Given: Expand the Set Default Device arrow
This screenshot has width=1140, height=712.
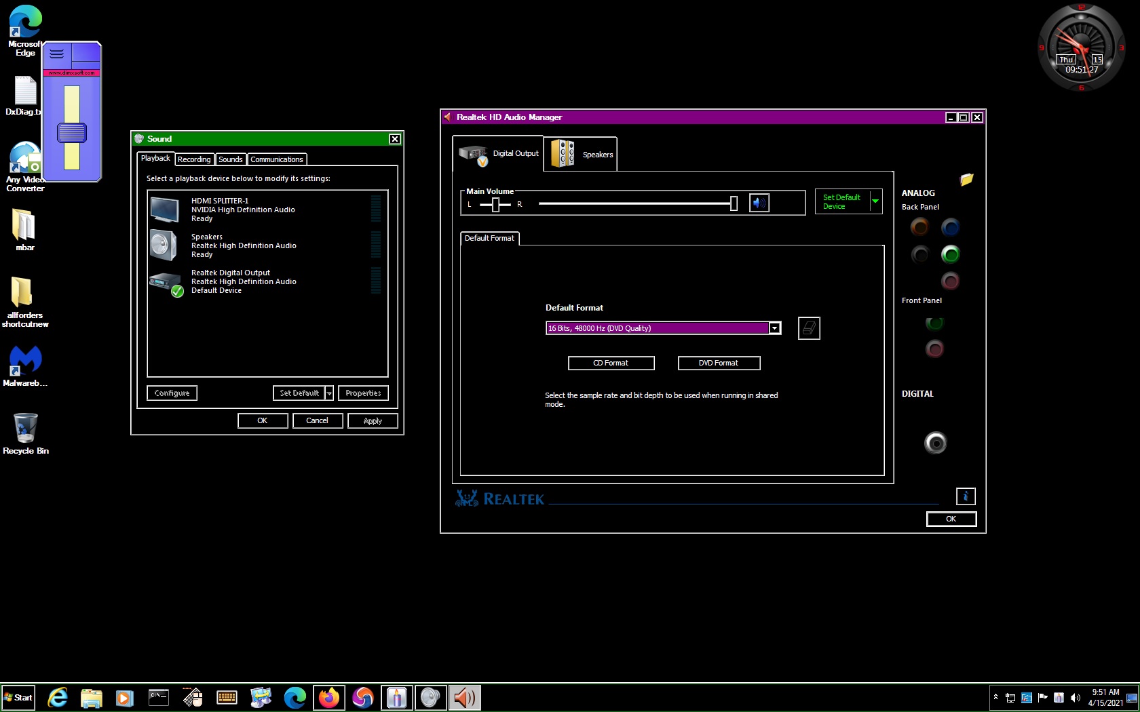Looking at the screenshot, I should pos(875,201).
